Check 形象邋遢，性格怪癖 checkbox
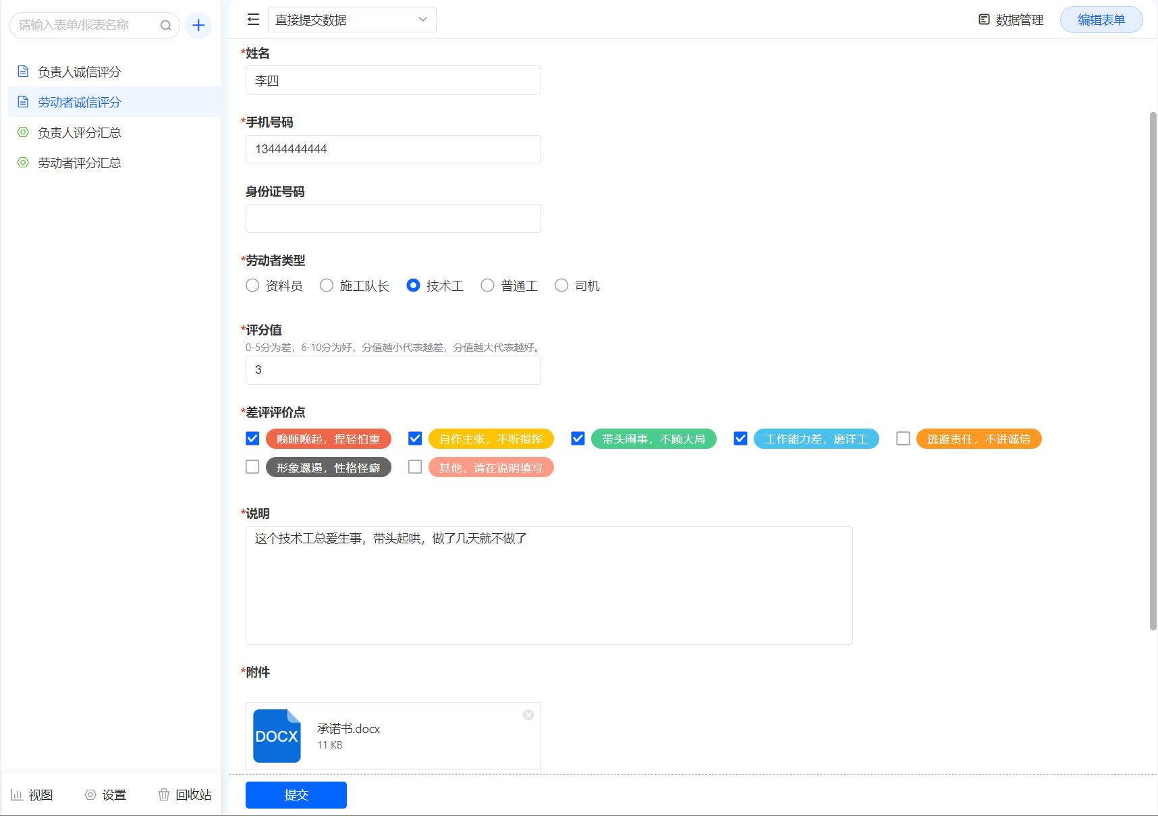Image resolution: width=1158 pixels, height=816 pixels. 252,467
